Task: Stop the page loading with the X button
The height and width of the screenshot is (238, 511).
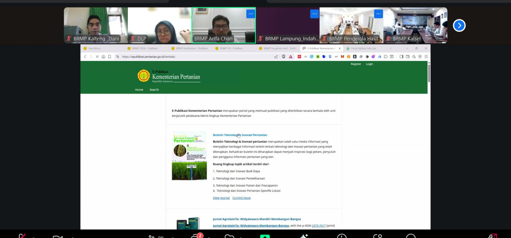Action: point(97,57)
